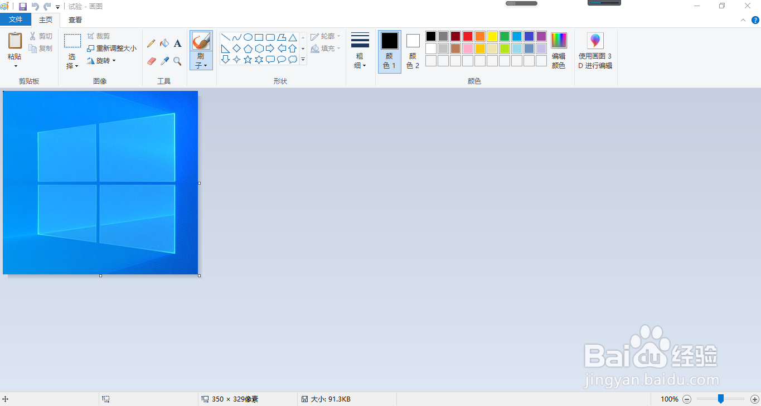Choose the Four-point star shape

(x=237, y=59)
